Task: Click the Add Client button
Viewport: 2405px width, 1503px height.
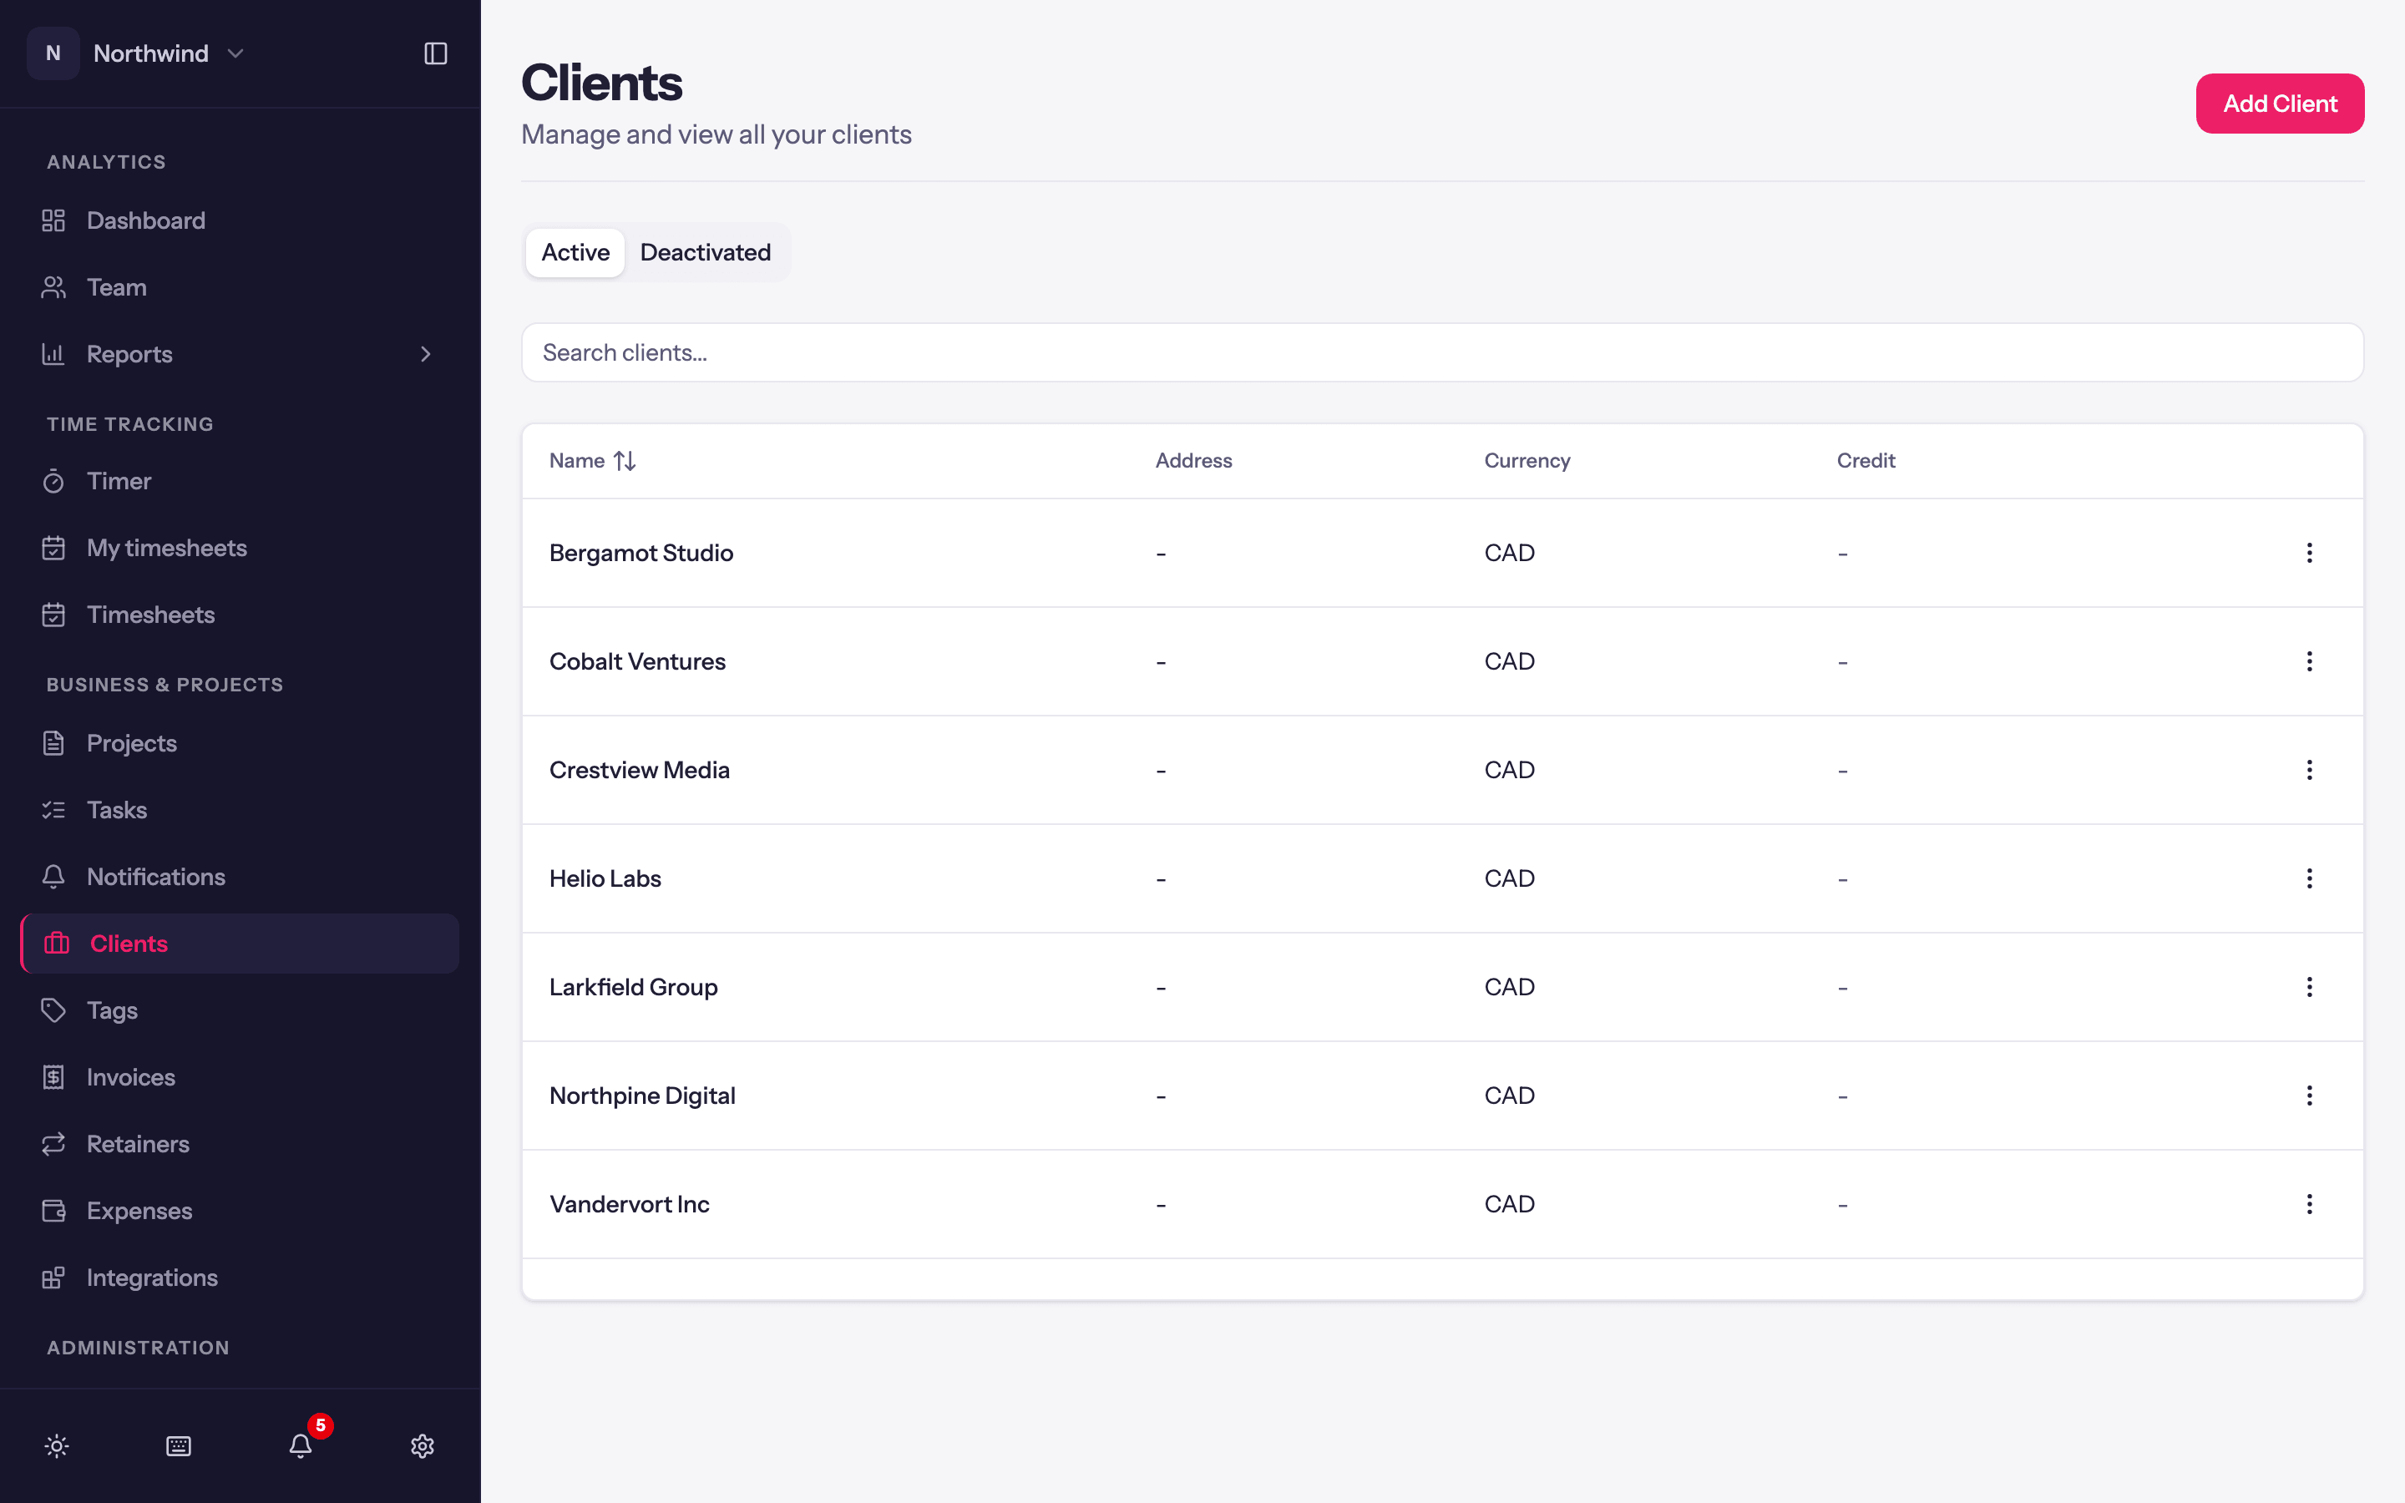Action: click(2280, 104)
